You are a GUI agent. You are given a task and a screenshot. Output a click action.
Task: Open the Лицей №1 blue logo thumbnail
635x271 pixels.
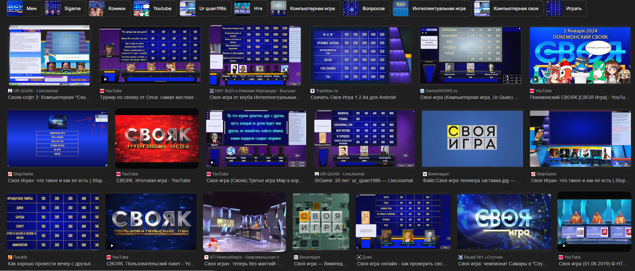pos(504,222)
